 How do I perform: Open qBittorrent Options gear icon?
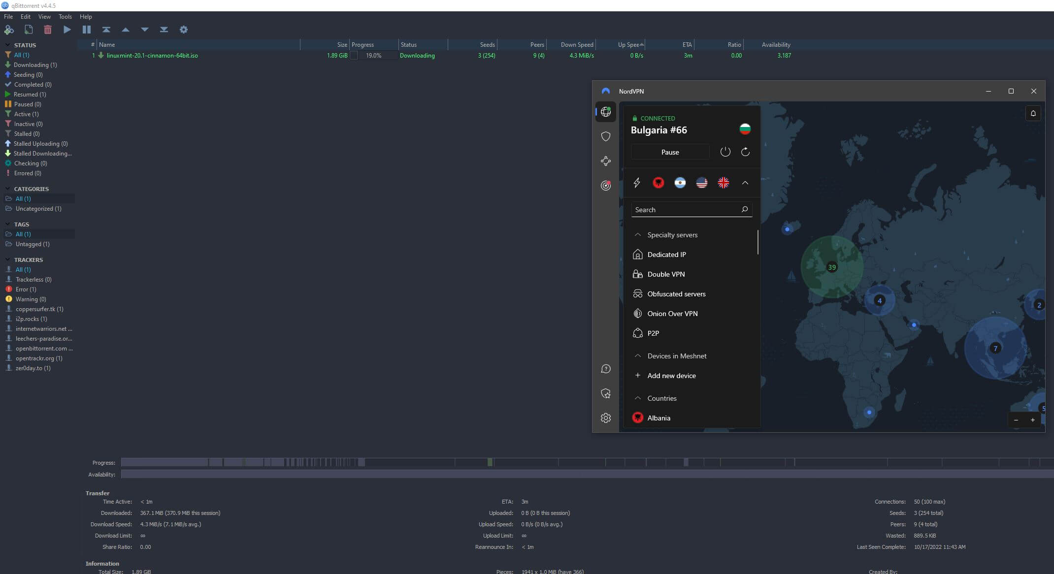click(184, 30)
